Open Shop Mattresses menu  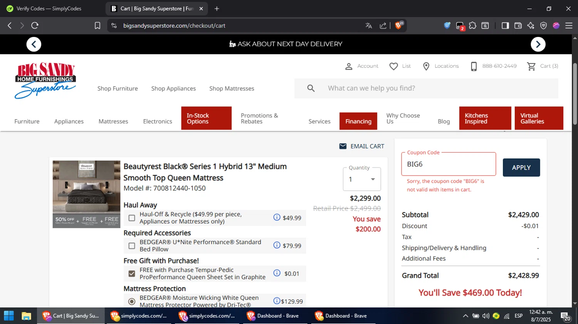[232, 88]
